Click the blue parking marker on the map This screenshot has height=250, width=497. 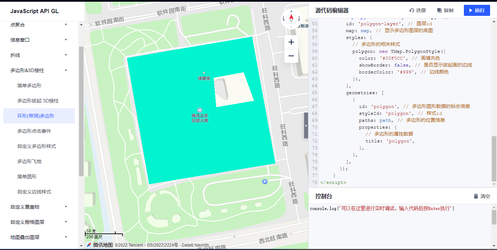click(265, 182)
